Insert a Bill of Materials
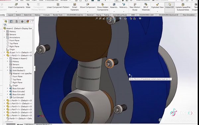This screenshot has height=125, width=199. [146, 7]
